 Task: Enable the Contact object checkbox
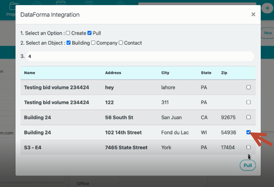121,43
